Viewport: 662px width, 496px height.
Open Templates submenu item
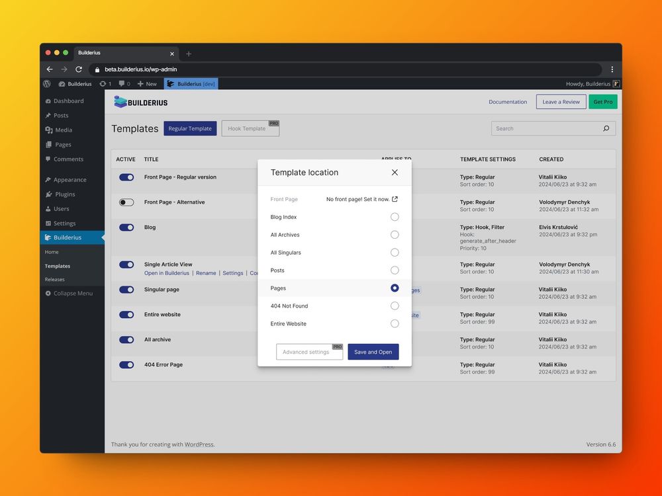pyautogui.click(x=58, y=266)
